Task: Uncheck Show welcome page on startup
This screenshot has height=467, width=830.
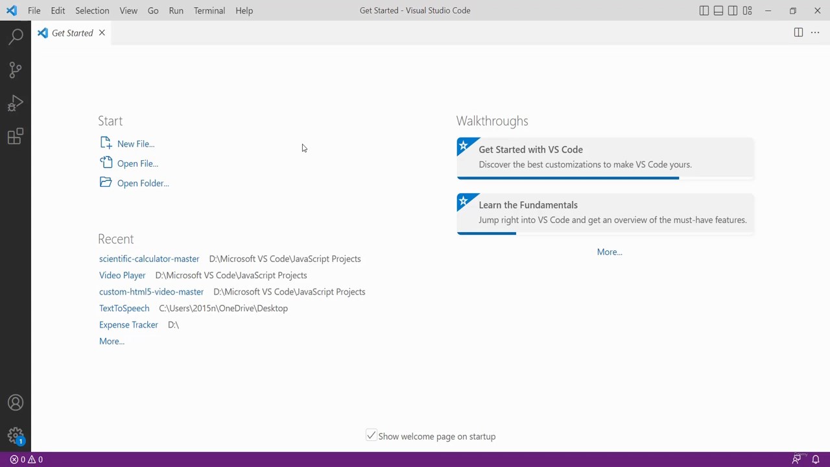Action: [x=371, y=436]
